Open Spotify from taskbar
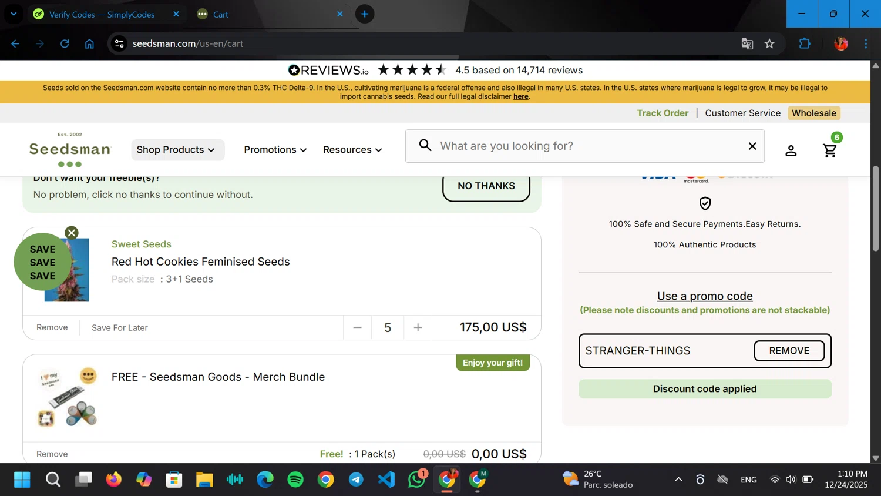Viewport: 881px width, 496px height. (295, 480)
